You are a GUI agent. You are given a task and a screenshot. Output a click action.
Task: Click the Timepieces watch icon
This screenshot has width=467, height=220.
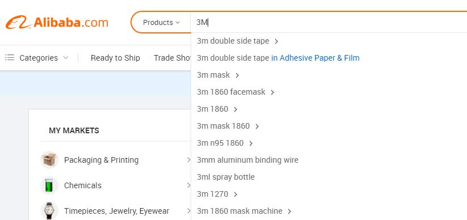[x=49, y=211]
